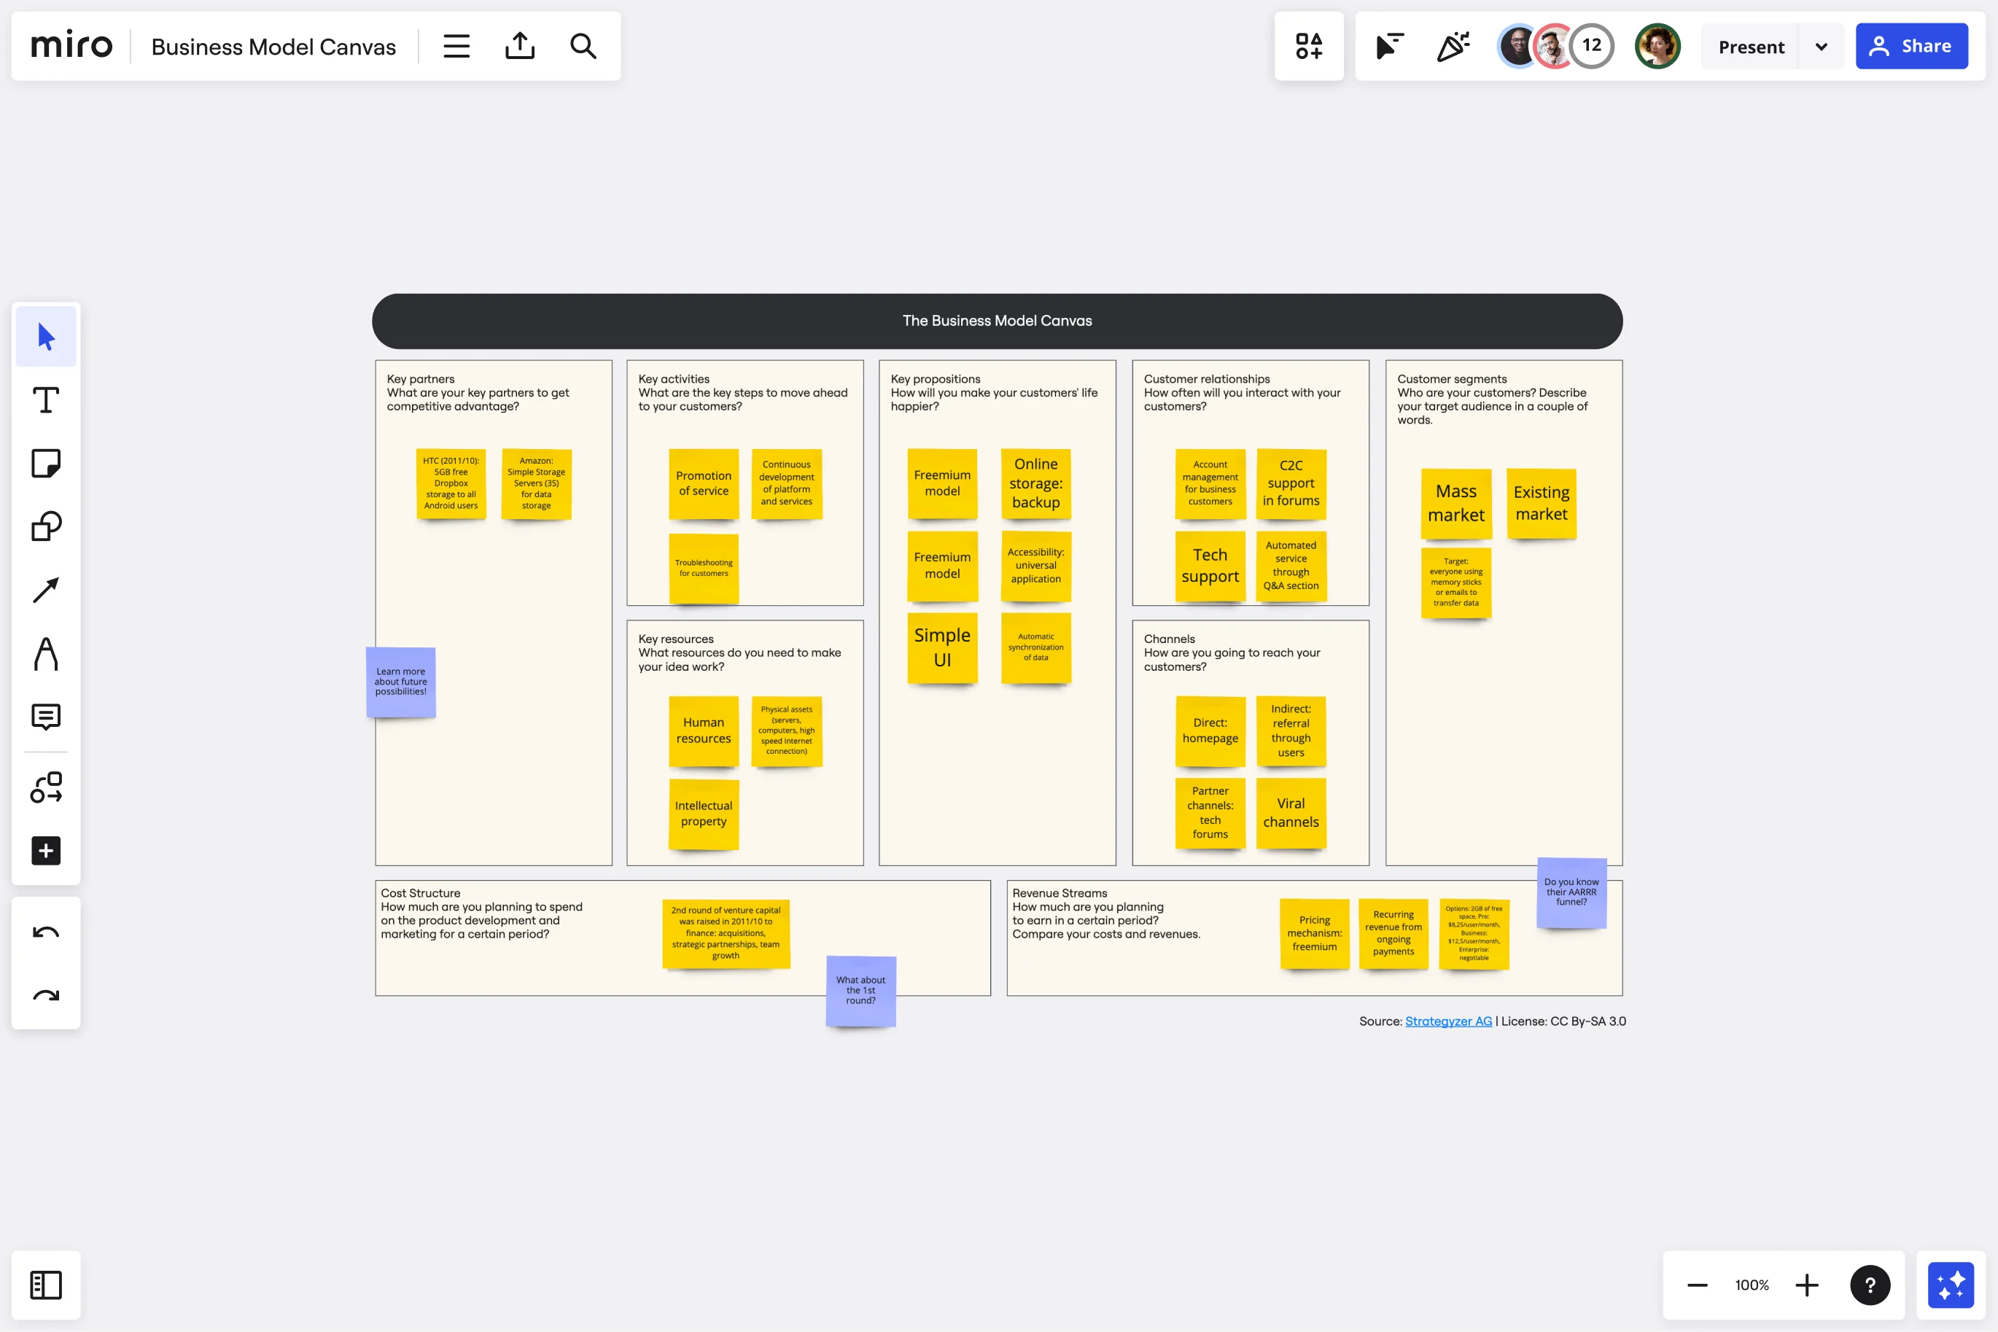Screen dimensions: 1998x1332
Task: Select the 'Viral channels' sticky note
Action: pyautogui.click(x=1291, y=813)
